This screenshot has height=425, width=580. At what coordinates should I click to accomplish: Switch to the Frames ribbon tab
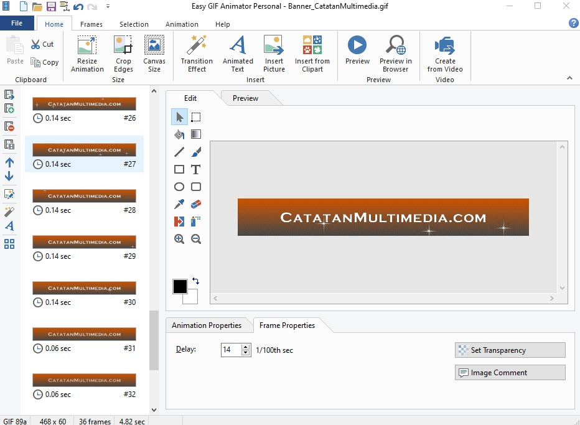[91, 24]
